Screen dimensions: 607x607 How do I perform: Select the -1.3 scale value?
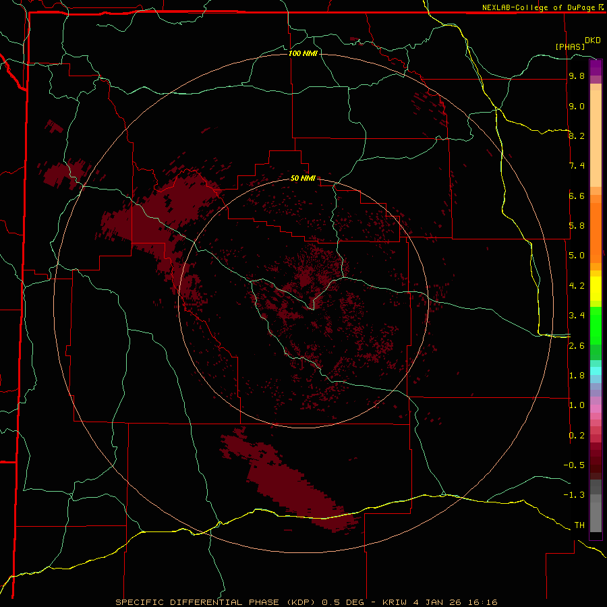click(x=574, y=495)
